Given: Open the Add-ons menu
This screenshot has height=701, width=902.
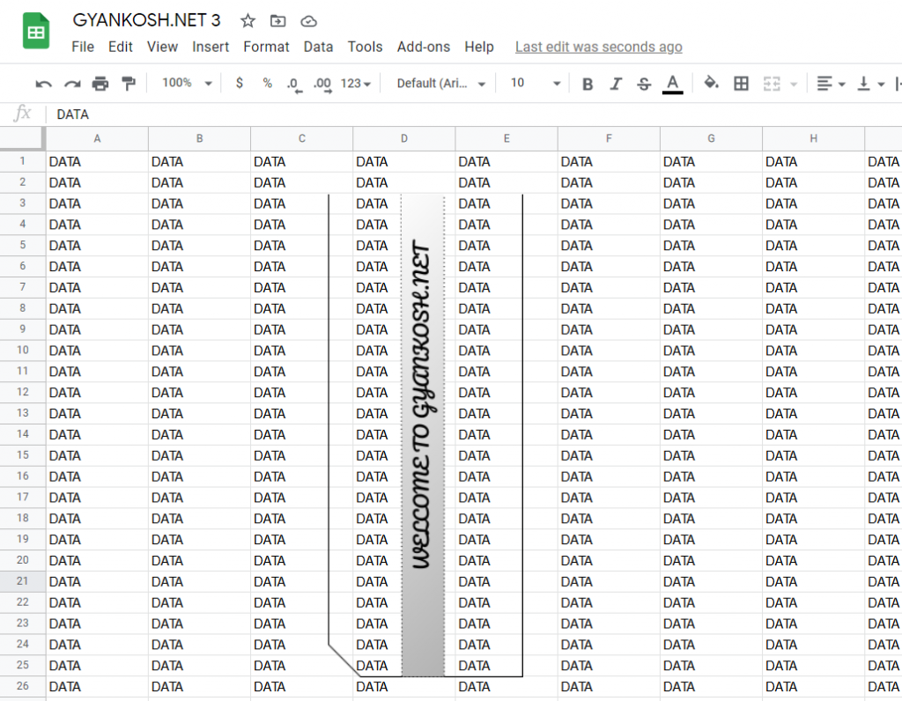Looking at the screenshot, I should (x=424, y=47).
